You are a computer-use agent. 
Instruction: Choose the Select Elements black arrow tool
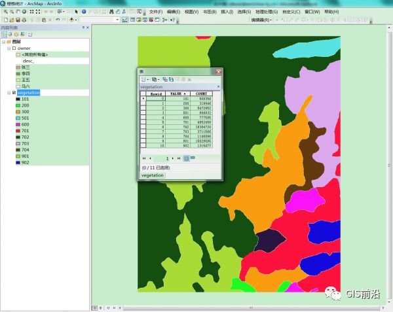click(77, 12)
